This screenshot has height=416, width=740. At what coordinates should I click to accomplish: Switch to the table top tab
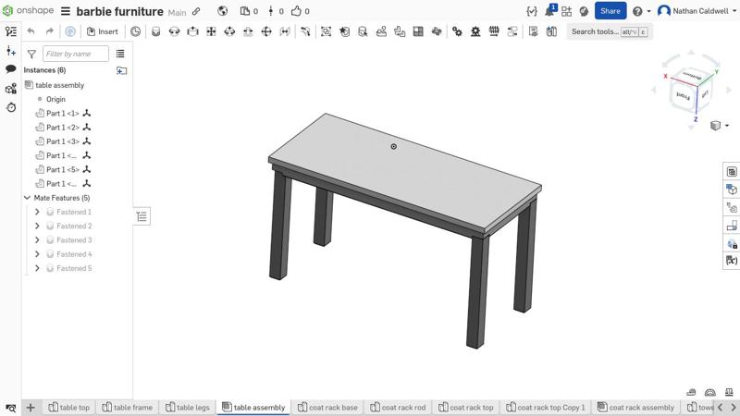pyautogui.click(x=68, y=407)
